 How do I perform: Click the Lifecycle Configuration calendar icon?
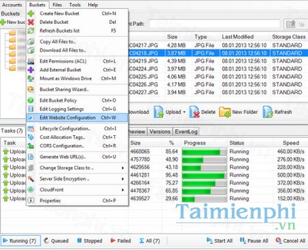[x=31, y=128]
